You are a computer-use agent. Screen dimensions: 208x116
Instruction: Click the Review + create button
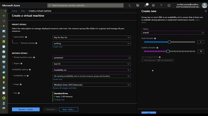coord(26,109)
